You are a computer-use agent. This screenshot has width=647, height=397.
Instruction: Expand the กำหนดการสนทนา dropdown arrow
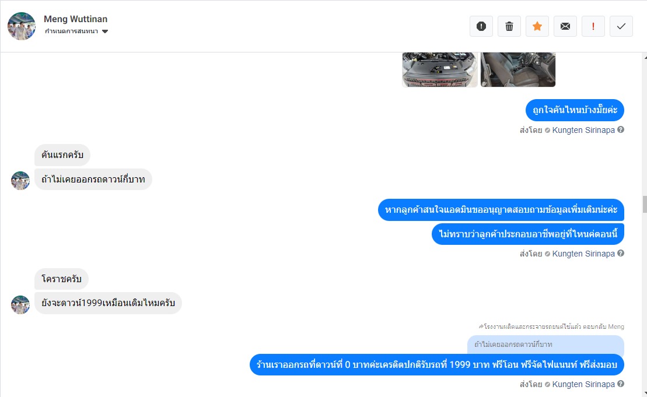point(105,31)
